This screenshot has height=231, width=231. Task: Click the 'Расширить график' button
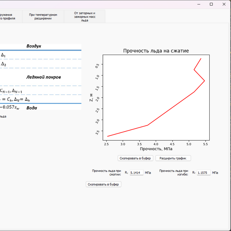pyautogui.click(x=173, y=158)
